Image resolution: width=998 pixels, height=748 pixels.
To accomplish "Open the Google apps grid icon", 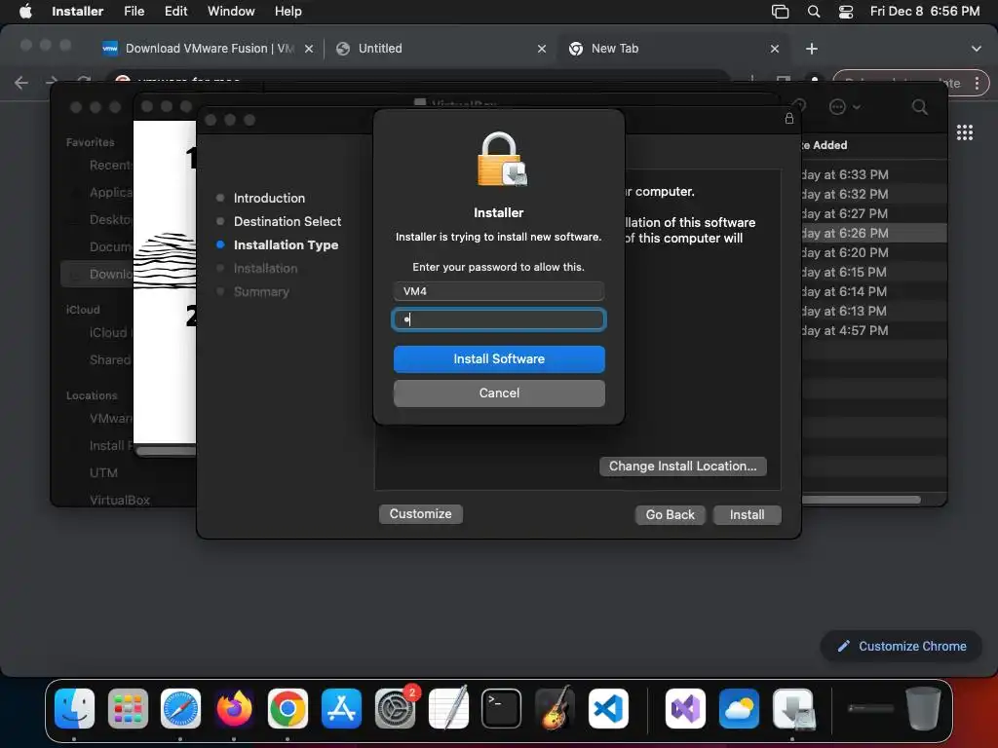I will (965, 132).
